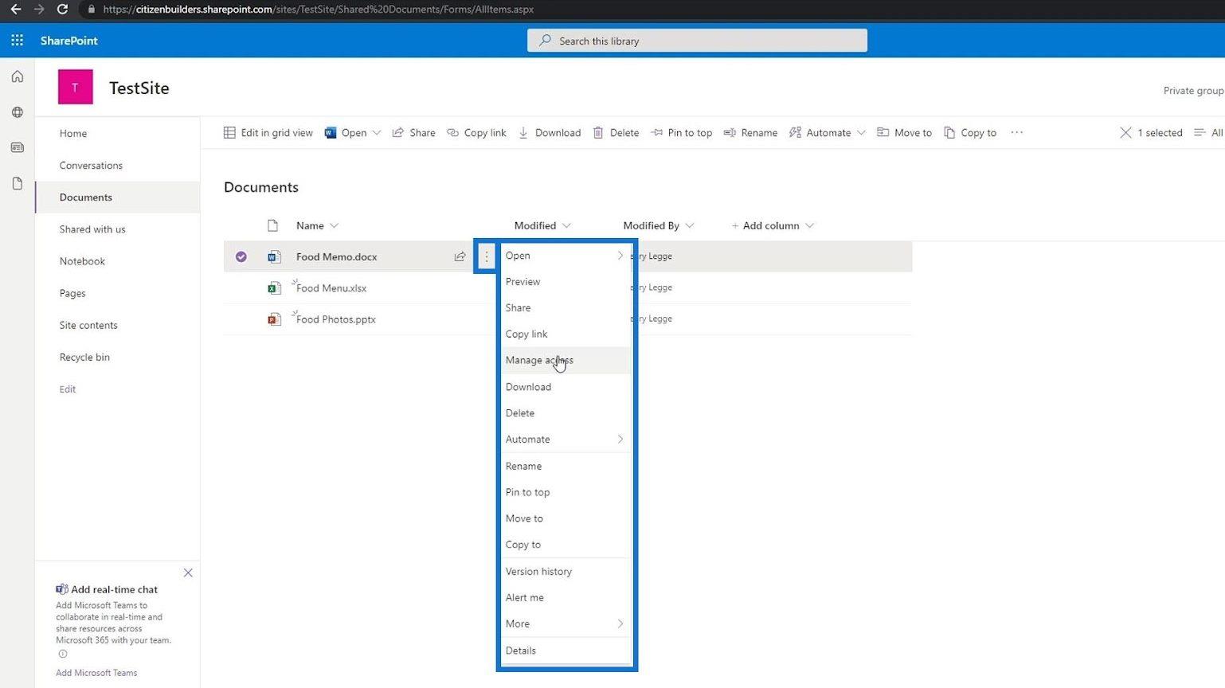This screenshot has height=688, width=1225.
Task: Click Rename in the command bar
Action: tap(750, 133)
